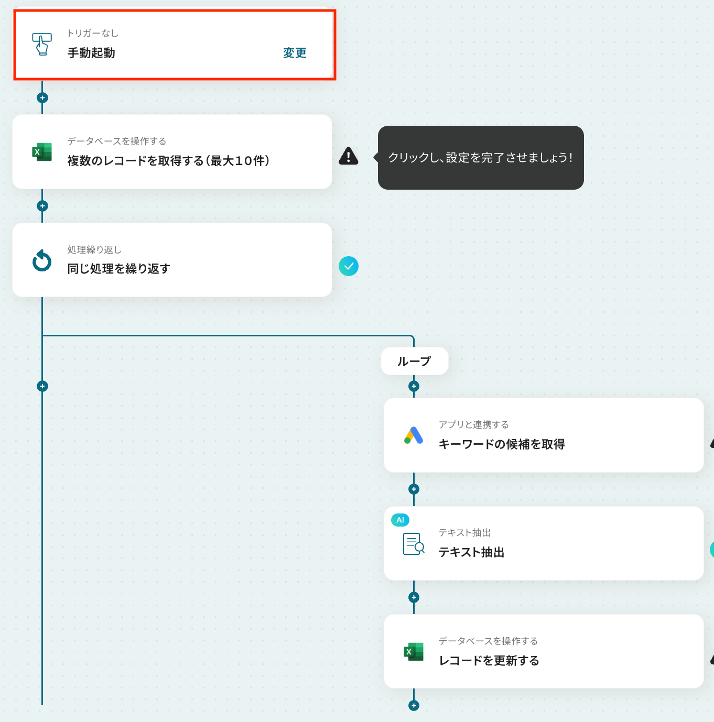Click the データベースを操作する label on the update card
This screenshot has height=722, width=714.
(x=488, y=641)
